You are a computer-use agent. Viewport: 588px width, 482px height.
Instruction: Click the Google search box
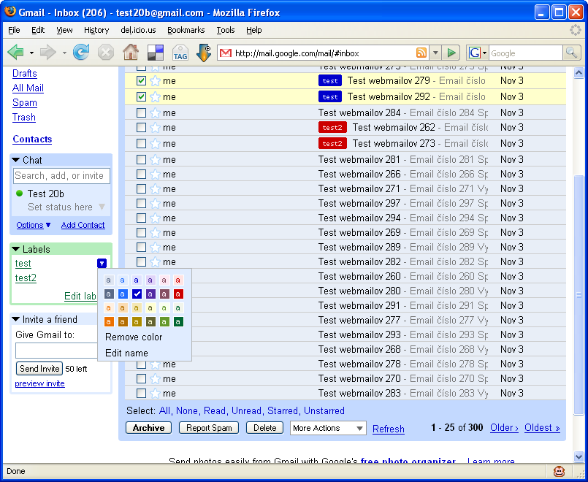[x=525, y=53]
